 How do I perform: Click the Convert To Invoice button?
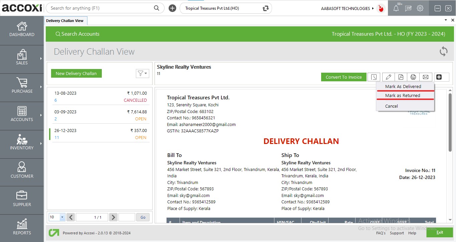click(344, 77)
